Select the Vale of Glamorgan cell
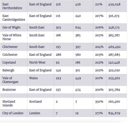Screen dimensions: 128x123 pyautogui.click(x=10, y=80)
